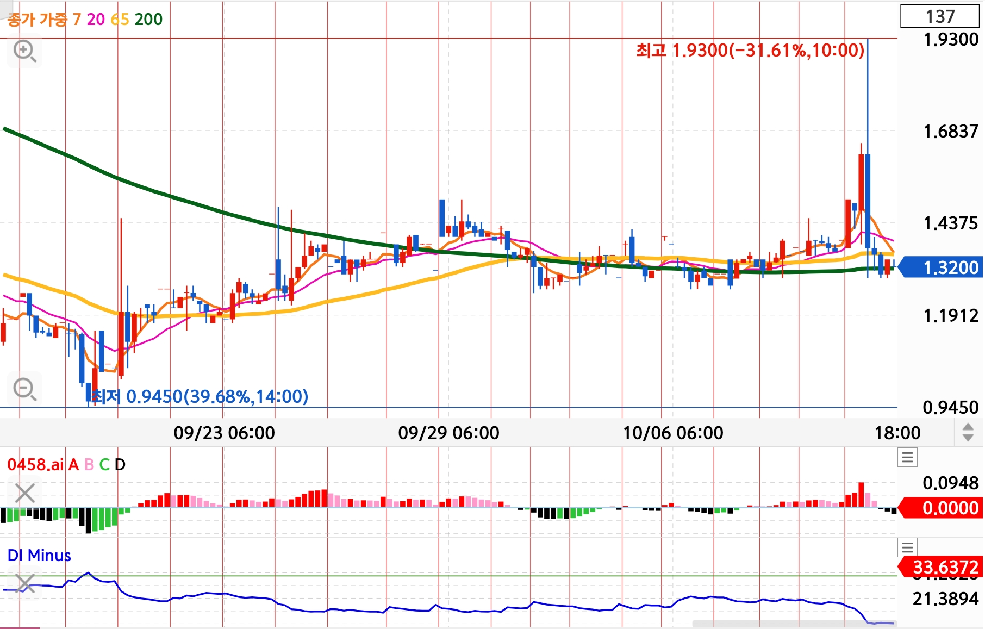Select the 7-period moving average value
Screen dimensions: 985x629
point(77,20)
